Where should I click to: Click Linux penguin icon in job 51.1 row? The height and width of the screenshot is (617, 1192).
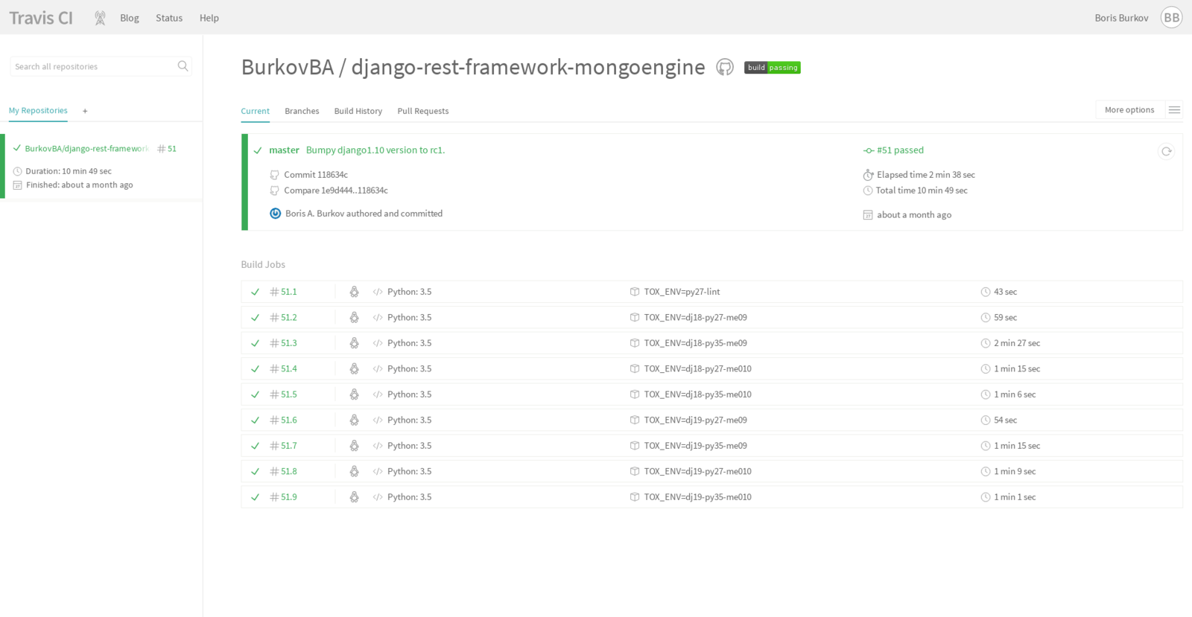354,292
